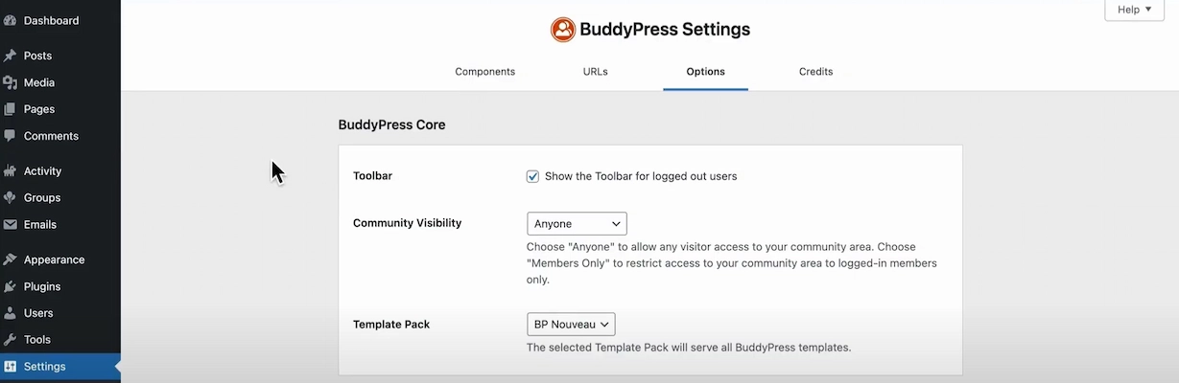Click the Groups icon in sidebar
This screenshot has height=383, width=1179.
pyautogui.click(x=11, y=198)
